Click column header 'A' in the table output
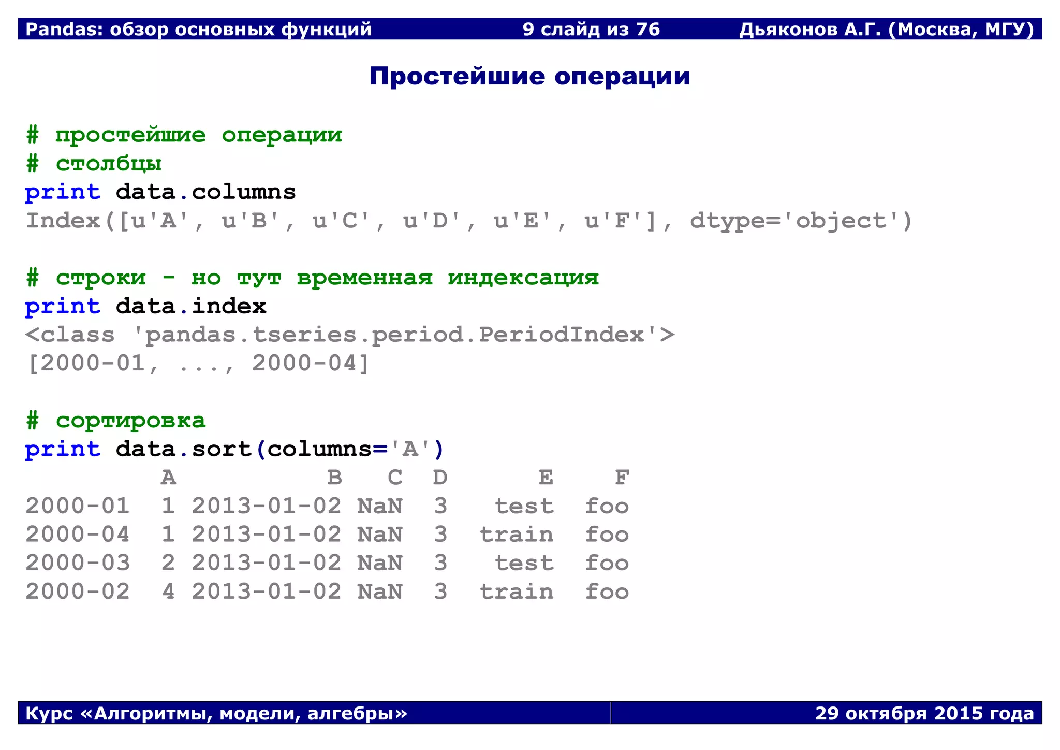 (169, 478)
